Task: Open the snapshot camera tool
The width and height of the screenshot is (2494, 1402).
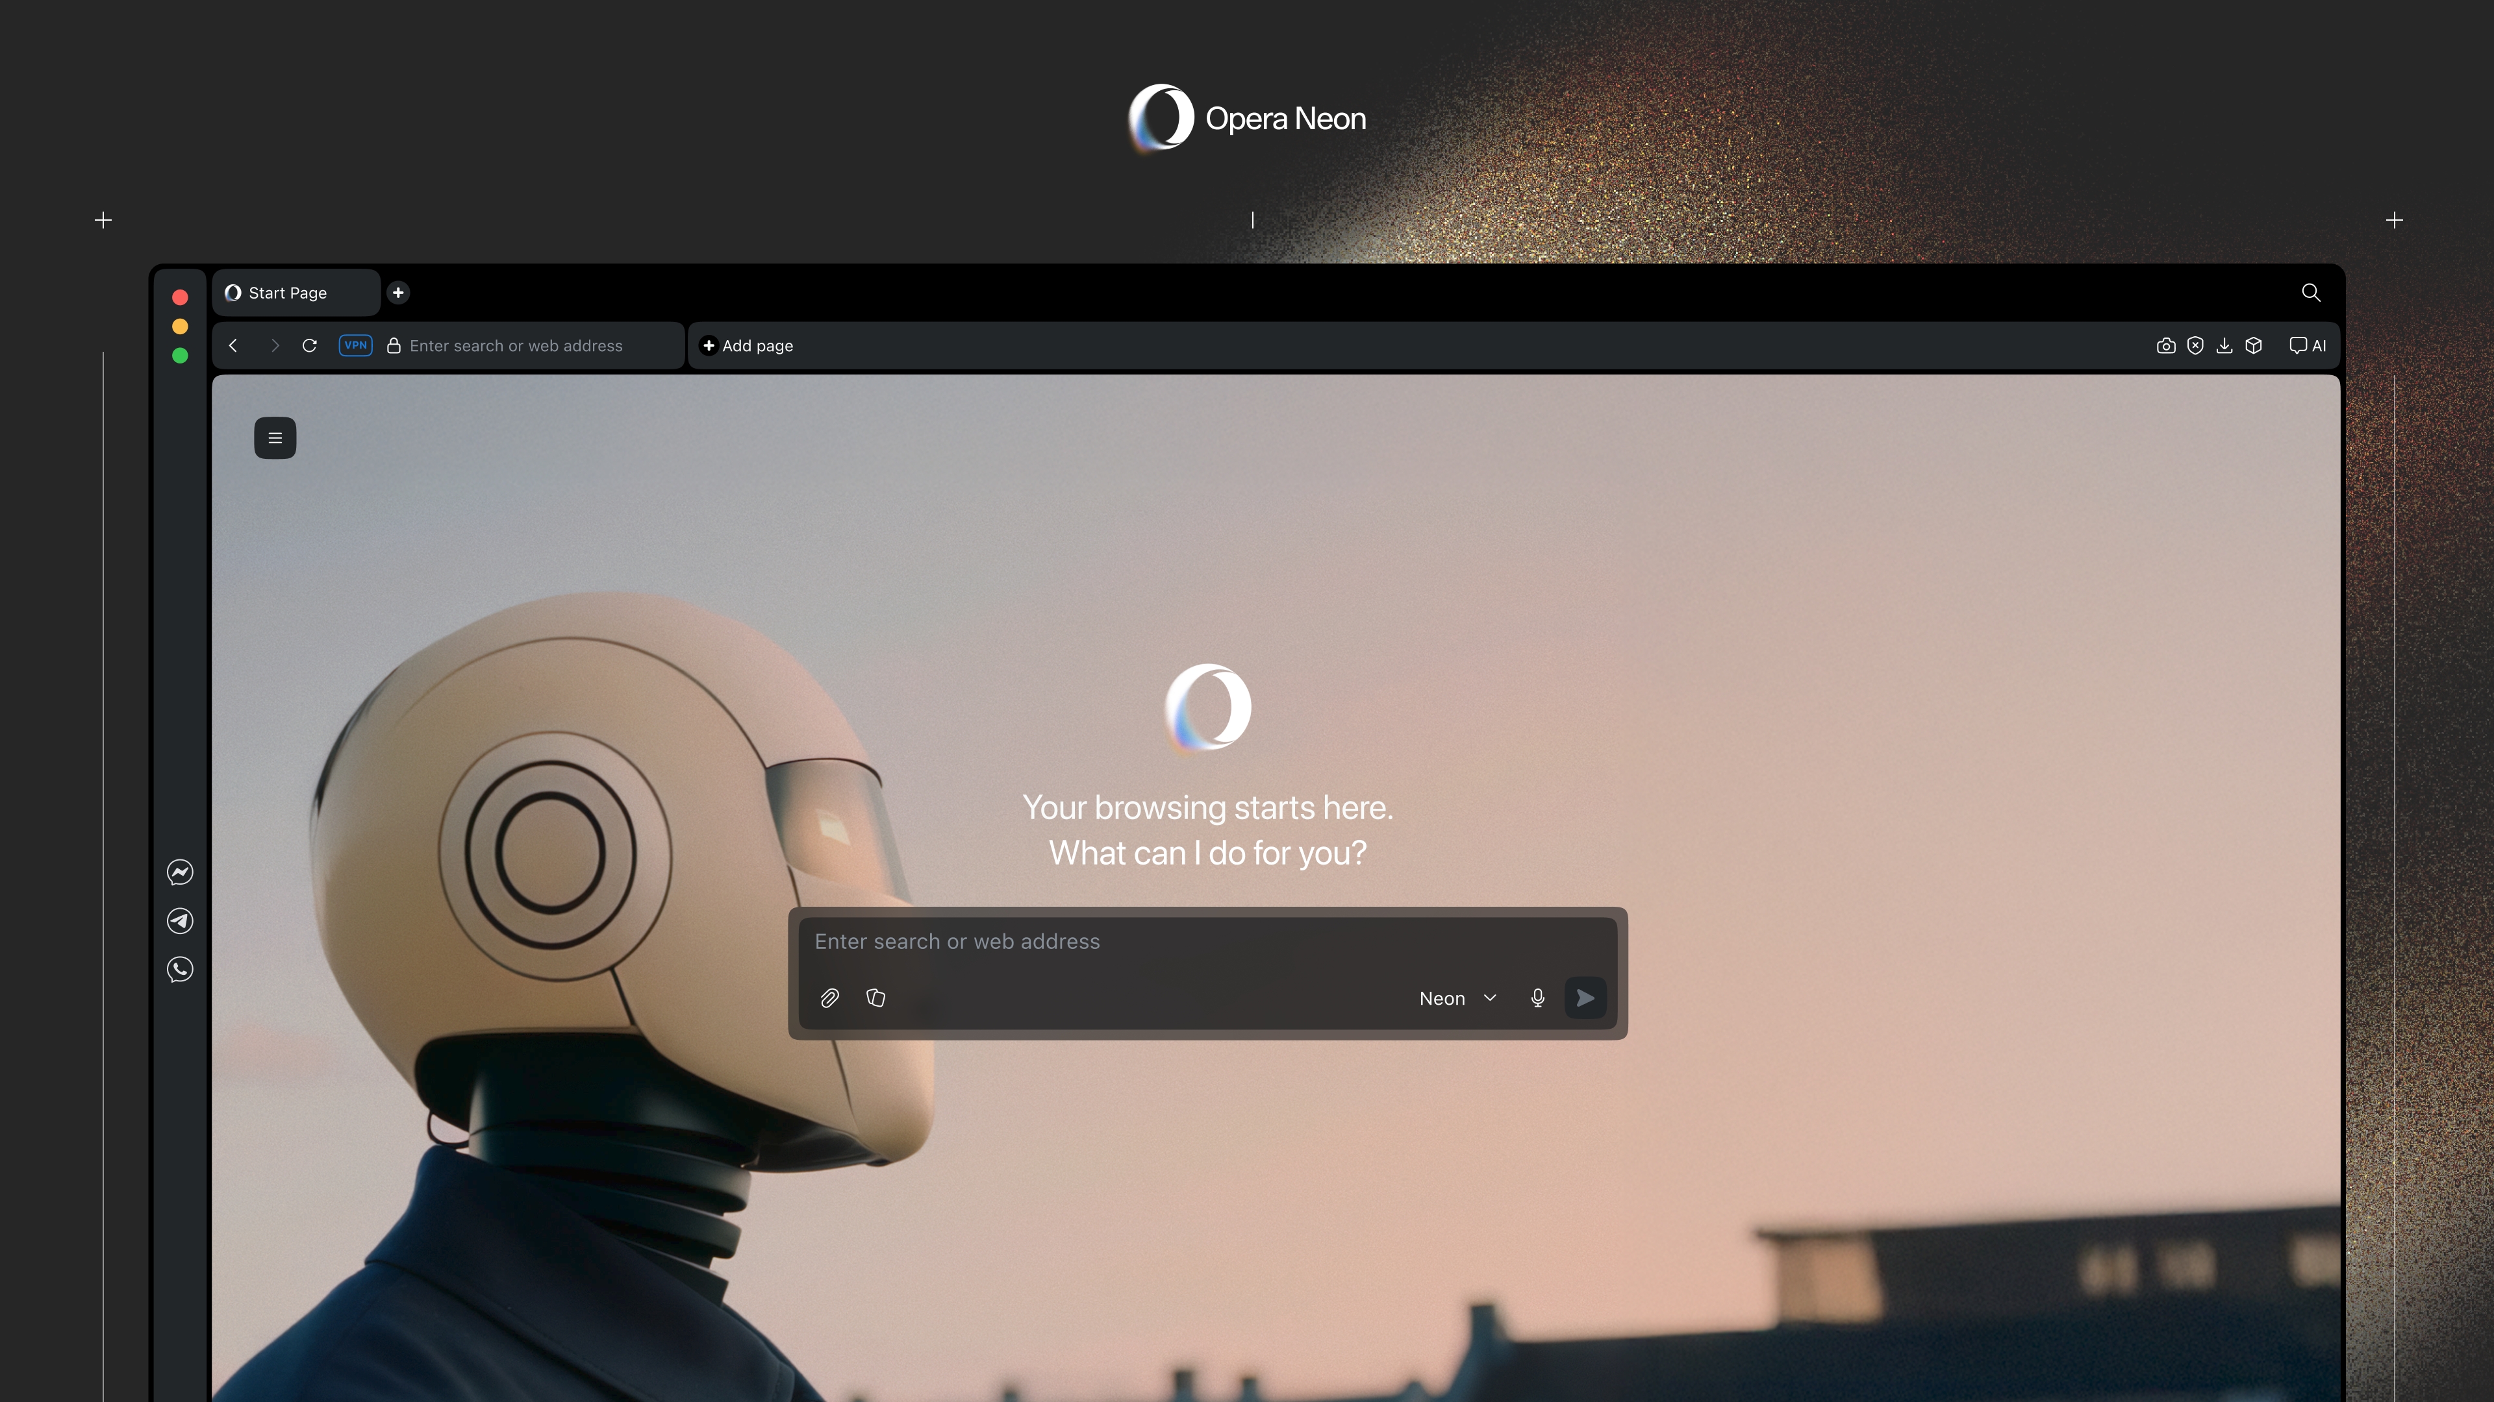Action: pyautogui.click(x=2166, y=345)
